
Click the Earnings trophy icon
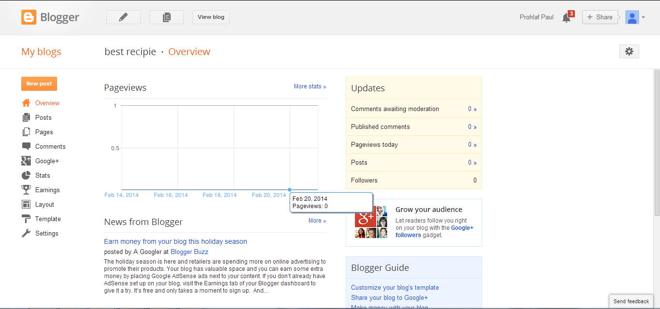[26, 190]
